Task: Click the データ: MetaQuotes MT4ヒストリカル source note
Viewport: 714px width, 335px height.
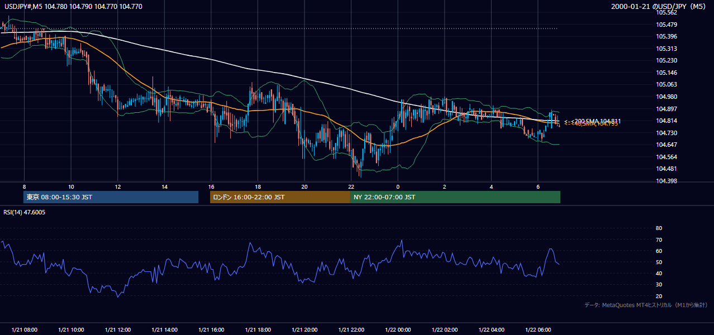Action: tap(646, 305)
